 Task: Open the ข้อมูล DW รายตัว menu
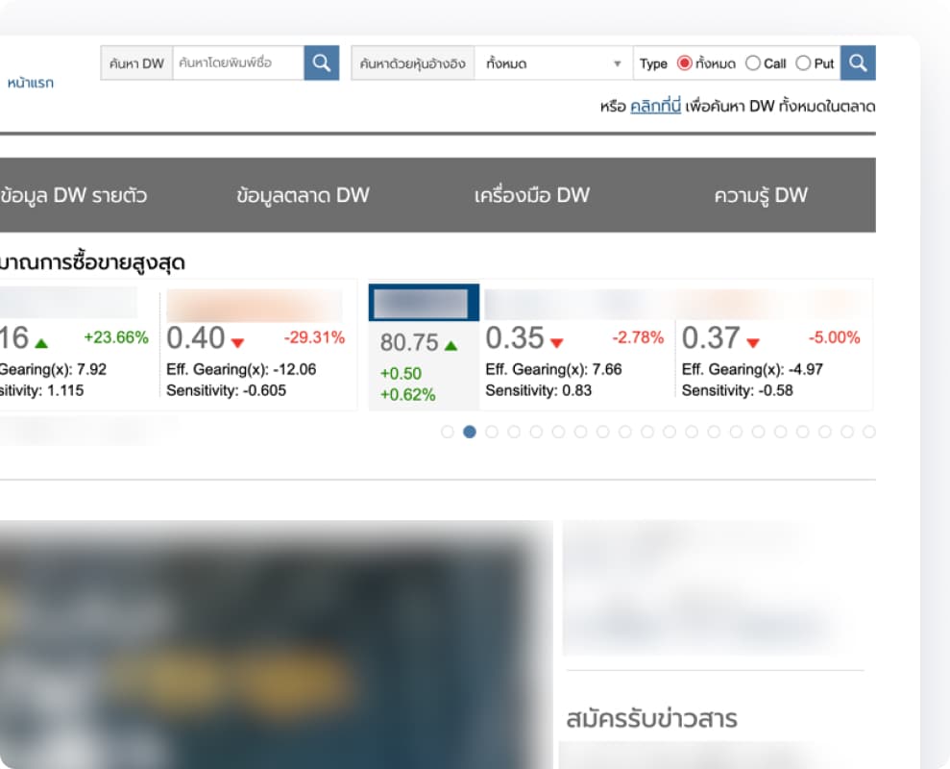tap(74, 195)
